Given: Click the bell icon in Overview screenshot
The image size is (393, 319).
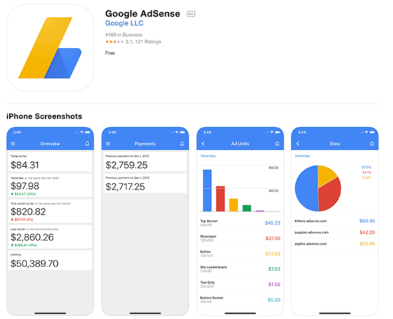Looking at the screenshot, I should [x=87, y=144].
